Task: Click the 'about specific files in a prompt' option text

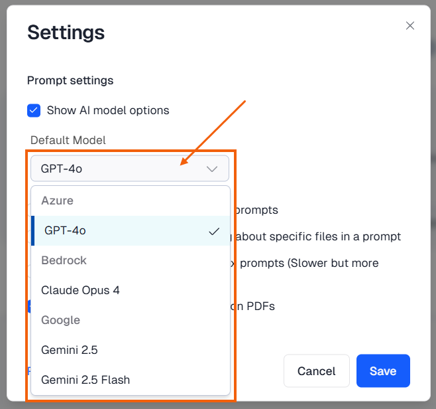Action: click(x=319, y=236)
